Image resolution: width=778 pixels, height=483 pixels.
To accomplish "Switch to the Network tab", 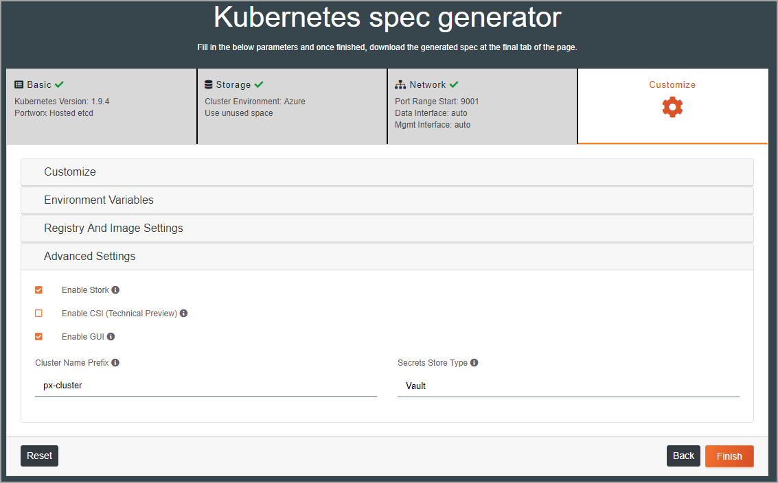I will click(482, 106).
